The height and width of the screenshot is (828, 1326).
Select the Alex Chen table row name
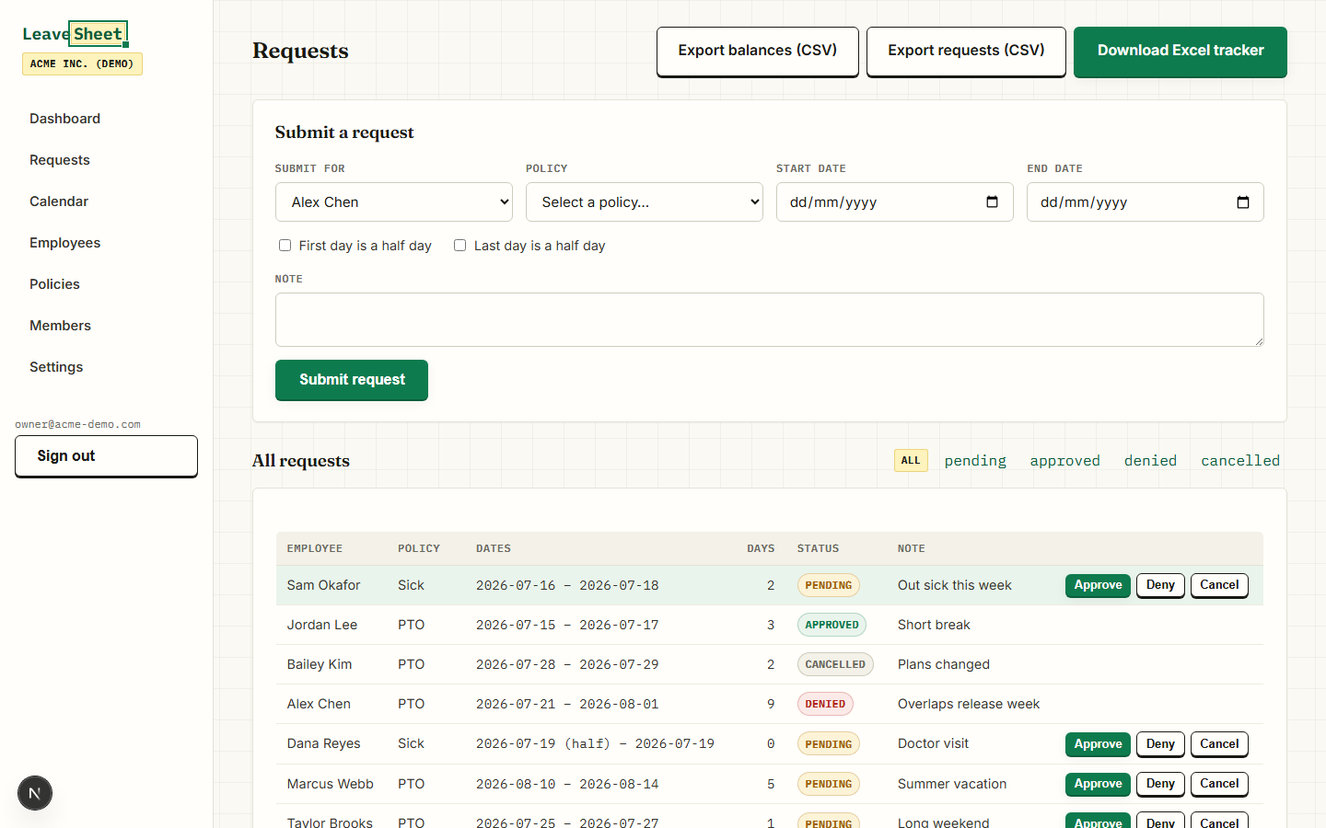[x=319, y=704]
